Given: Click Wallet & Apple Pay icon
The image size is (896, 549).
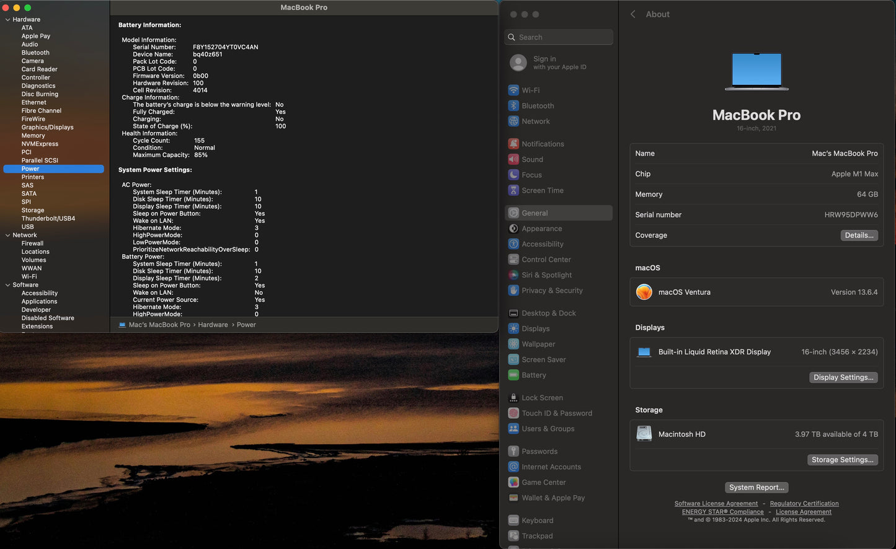Looking at the screenshot, I should pos(513,498).
